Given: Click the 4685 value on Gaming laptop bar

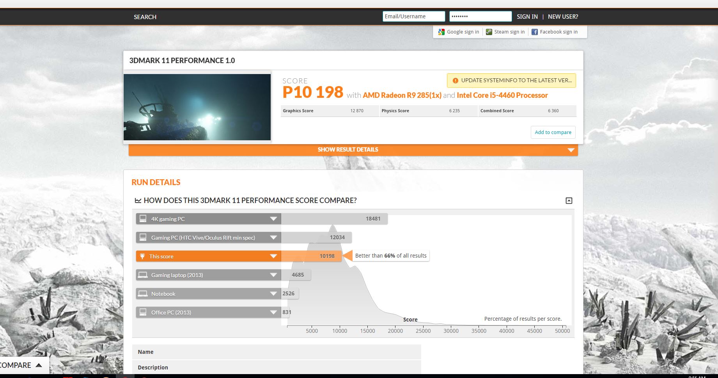Looking at the screenshot, I should tap(298, 275).
